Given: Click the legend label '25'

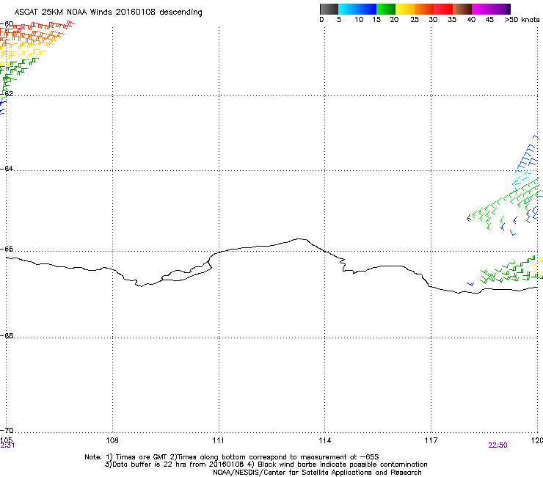Looking at the screenshot, I should [415, 20].
